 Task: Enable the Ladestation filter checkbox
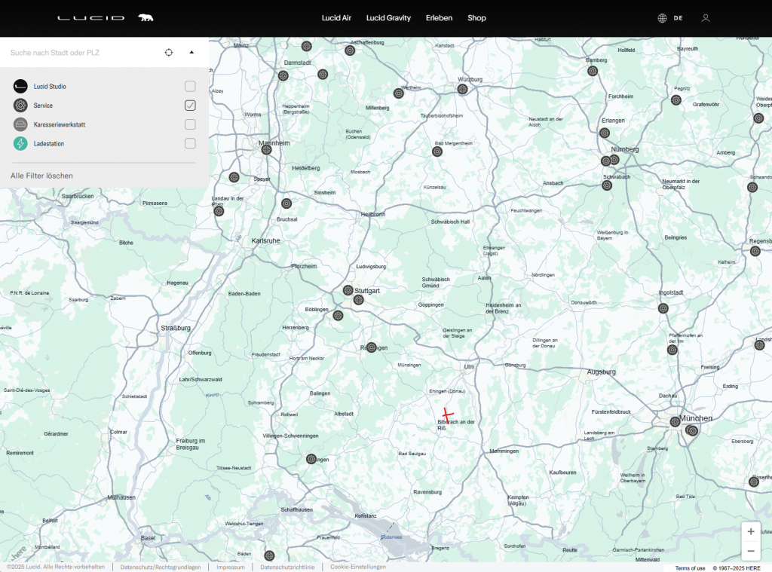[190, 143]
